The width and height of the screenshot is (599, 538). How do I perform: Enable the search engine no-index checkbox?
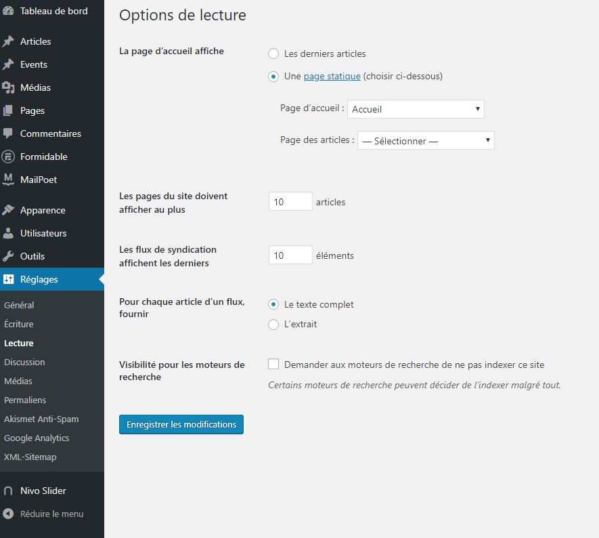273,365
